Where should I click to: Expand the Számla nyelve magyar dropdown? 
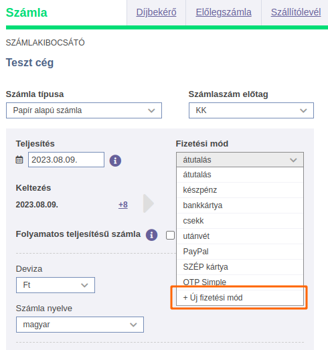pos(80,325)
